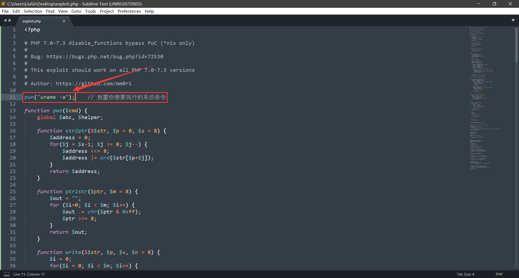Open the File menu
Viewport: 519px width, 278px height.
pos(5,11)
